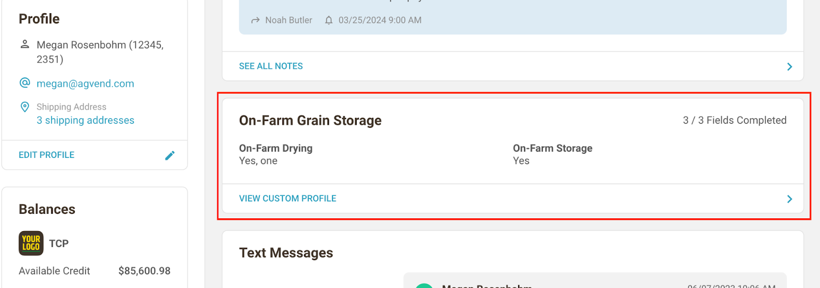The image size is (820, 288).
Task: Select SEE ALL NOTES
Action: coord(271,66)
